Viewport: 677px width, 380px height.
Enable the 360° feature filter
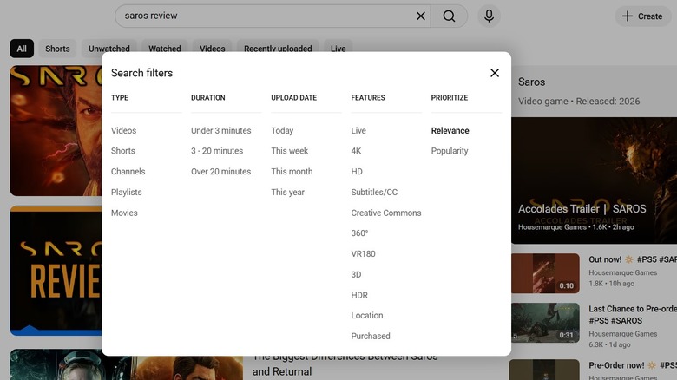point(359,233)
